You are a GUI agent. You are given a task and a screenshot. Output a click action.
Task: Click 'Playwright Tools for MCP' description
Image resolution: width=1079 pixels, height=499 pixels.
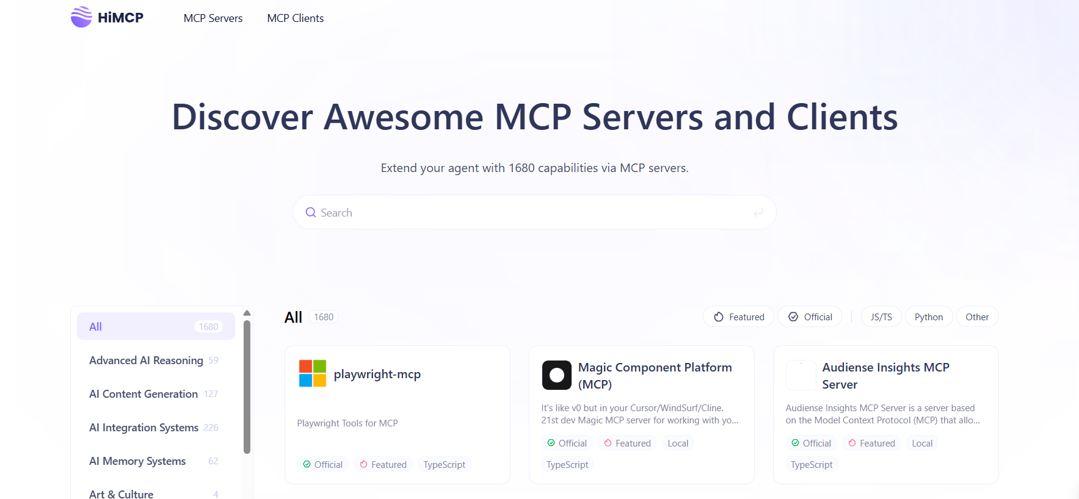tap(347, 423)
